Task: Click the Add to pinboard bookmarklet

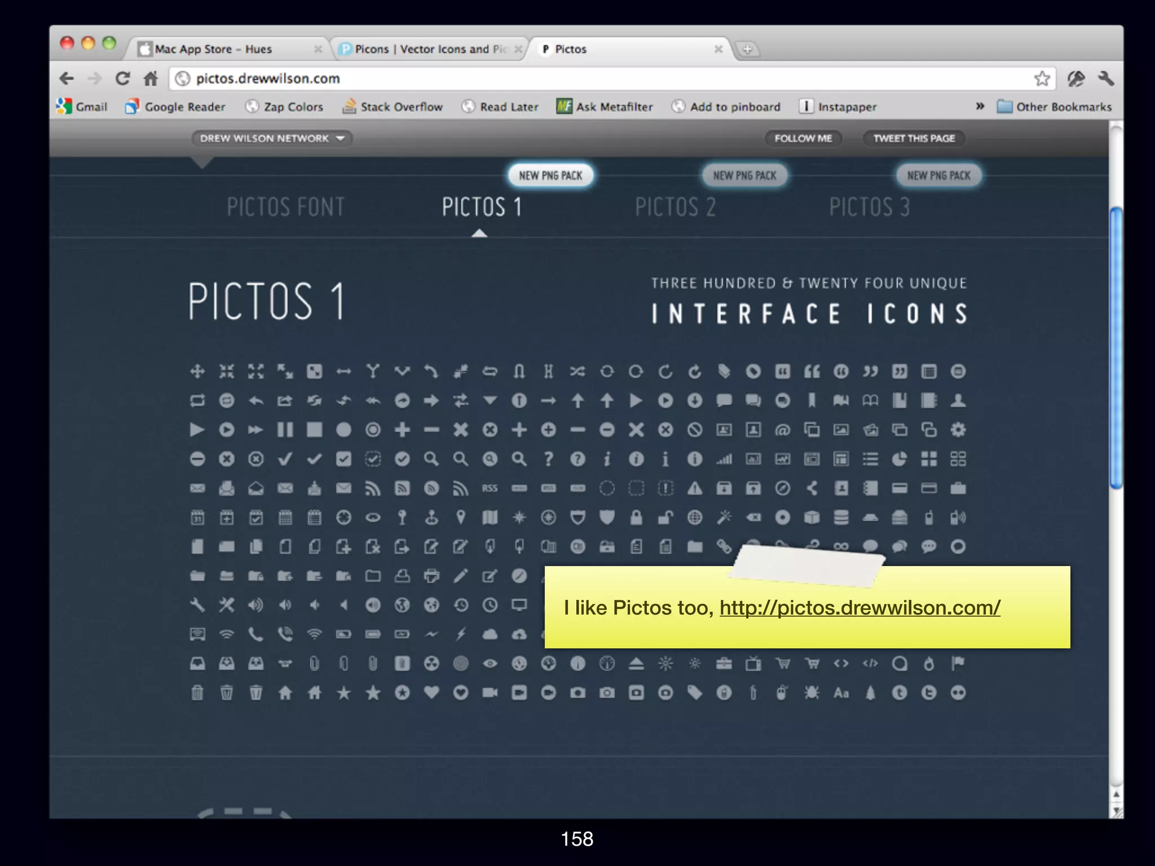Action: coord(726,107)
